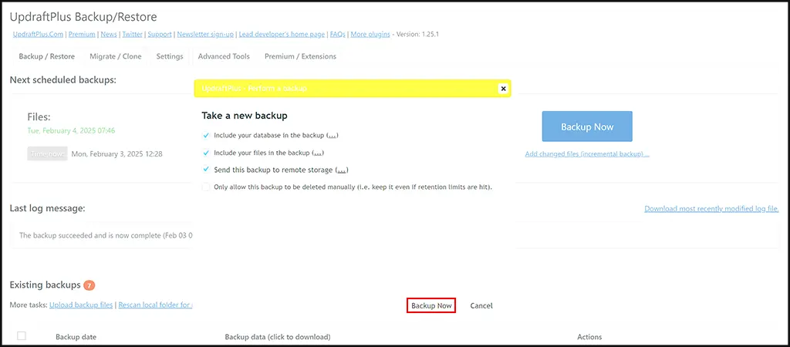
Task: Click the Backup date column header
Action: tap(76, 336)
